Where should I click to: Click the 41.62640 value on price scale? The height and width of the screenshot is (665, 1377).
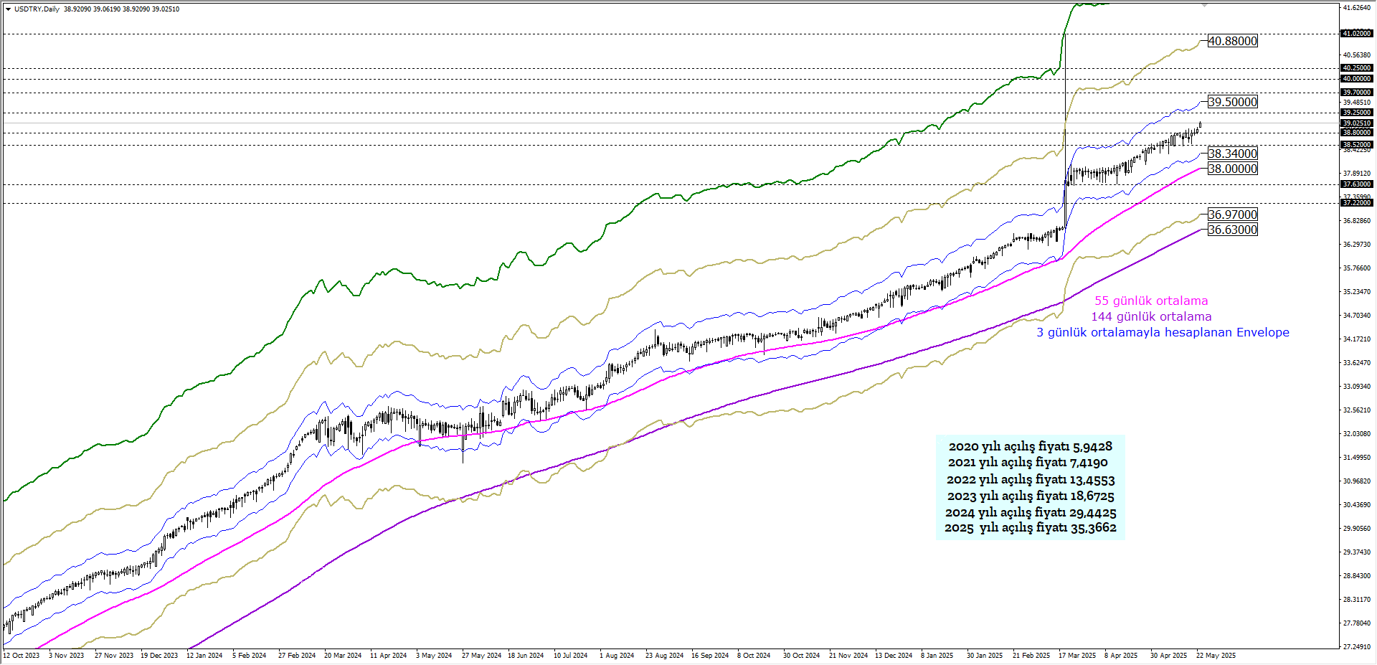click(1356, 8)
